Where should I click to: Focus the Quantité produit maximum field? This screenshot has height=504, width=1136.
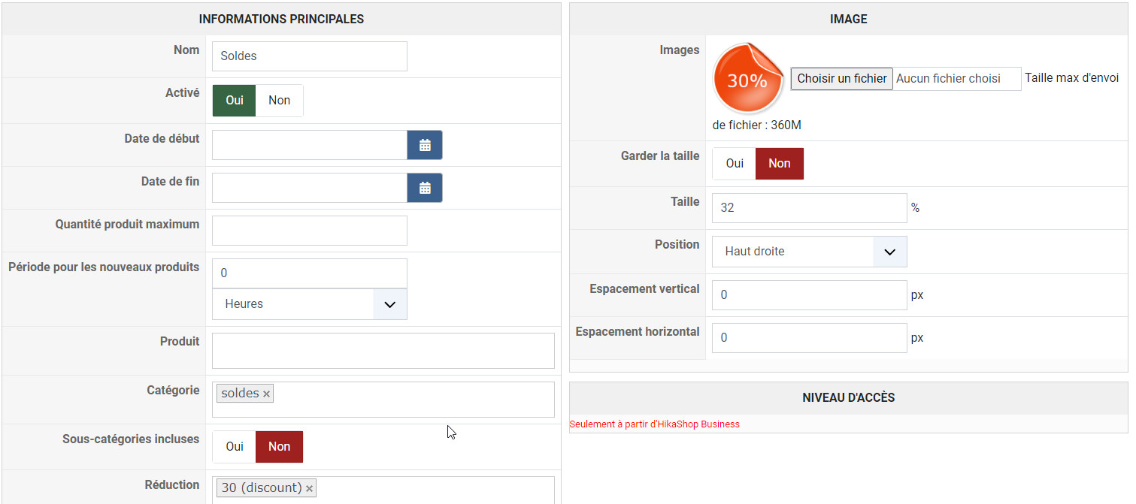point(310,231)
